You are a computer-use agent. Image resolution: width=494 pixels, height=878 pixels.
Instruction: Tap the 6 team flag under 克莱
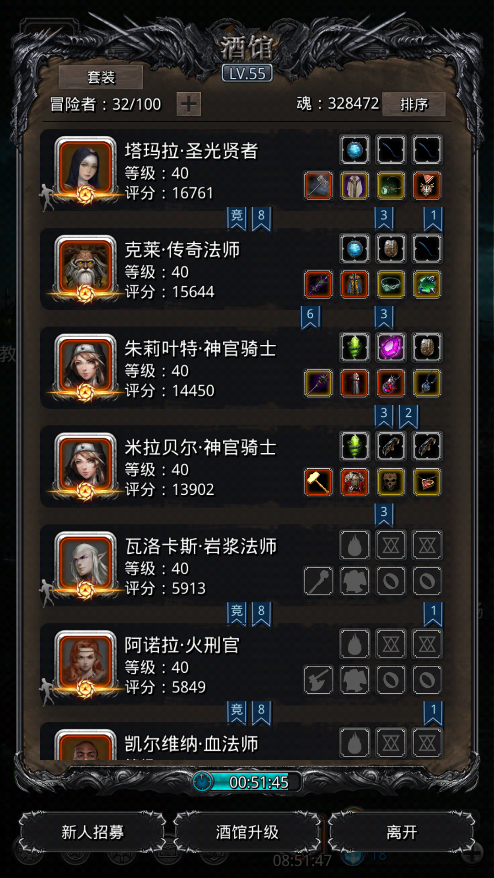(310, 317)
